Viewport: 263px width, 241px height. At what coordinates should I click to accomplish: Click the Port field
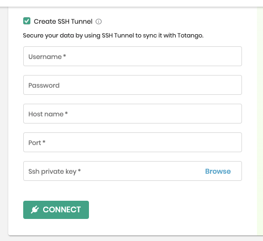click(133, 142)
